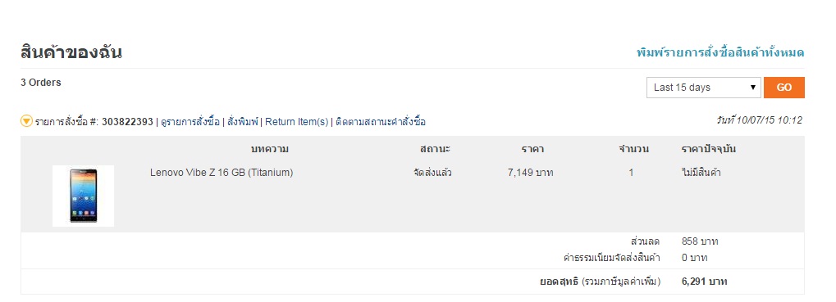
Task: Open the ติดตามสถานะคำสั่งซื้อ tracking link
Action: (x=381, y=122)
